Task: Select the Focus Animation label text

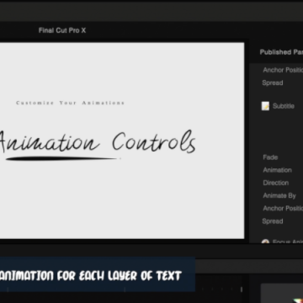Action: click(288, 242)
